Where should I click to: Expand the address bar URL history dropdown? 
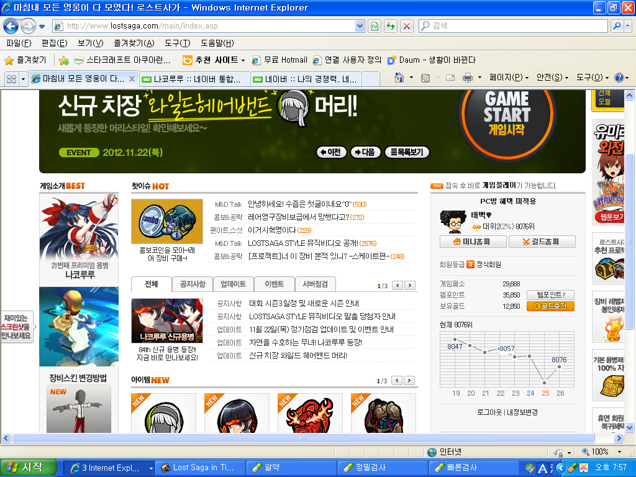(360, 26)
